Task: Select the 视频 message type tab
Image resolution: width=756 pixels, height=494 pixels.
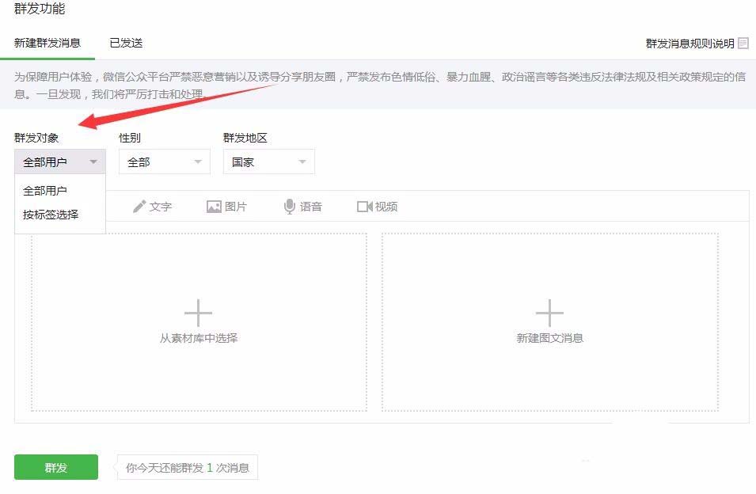Action: tap(378, 207)
